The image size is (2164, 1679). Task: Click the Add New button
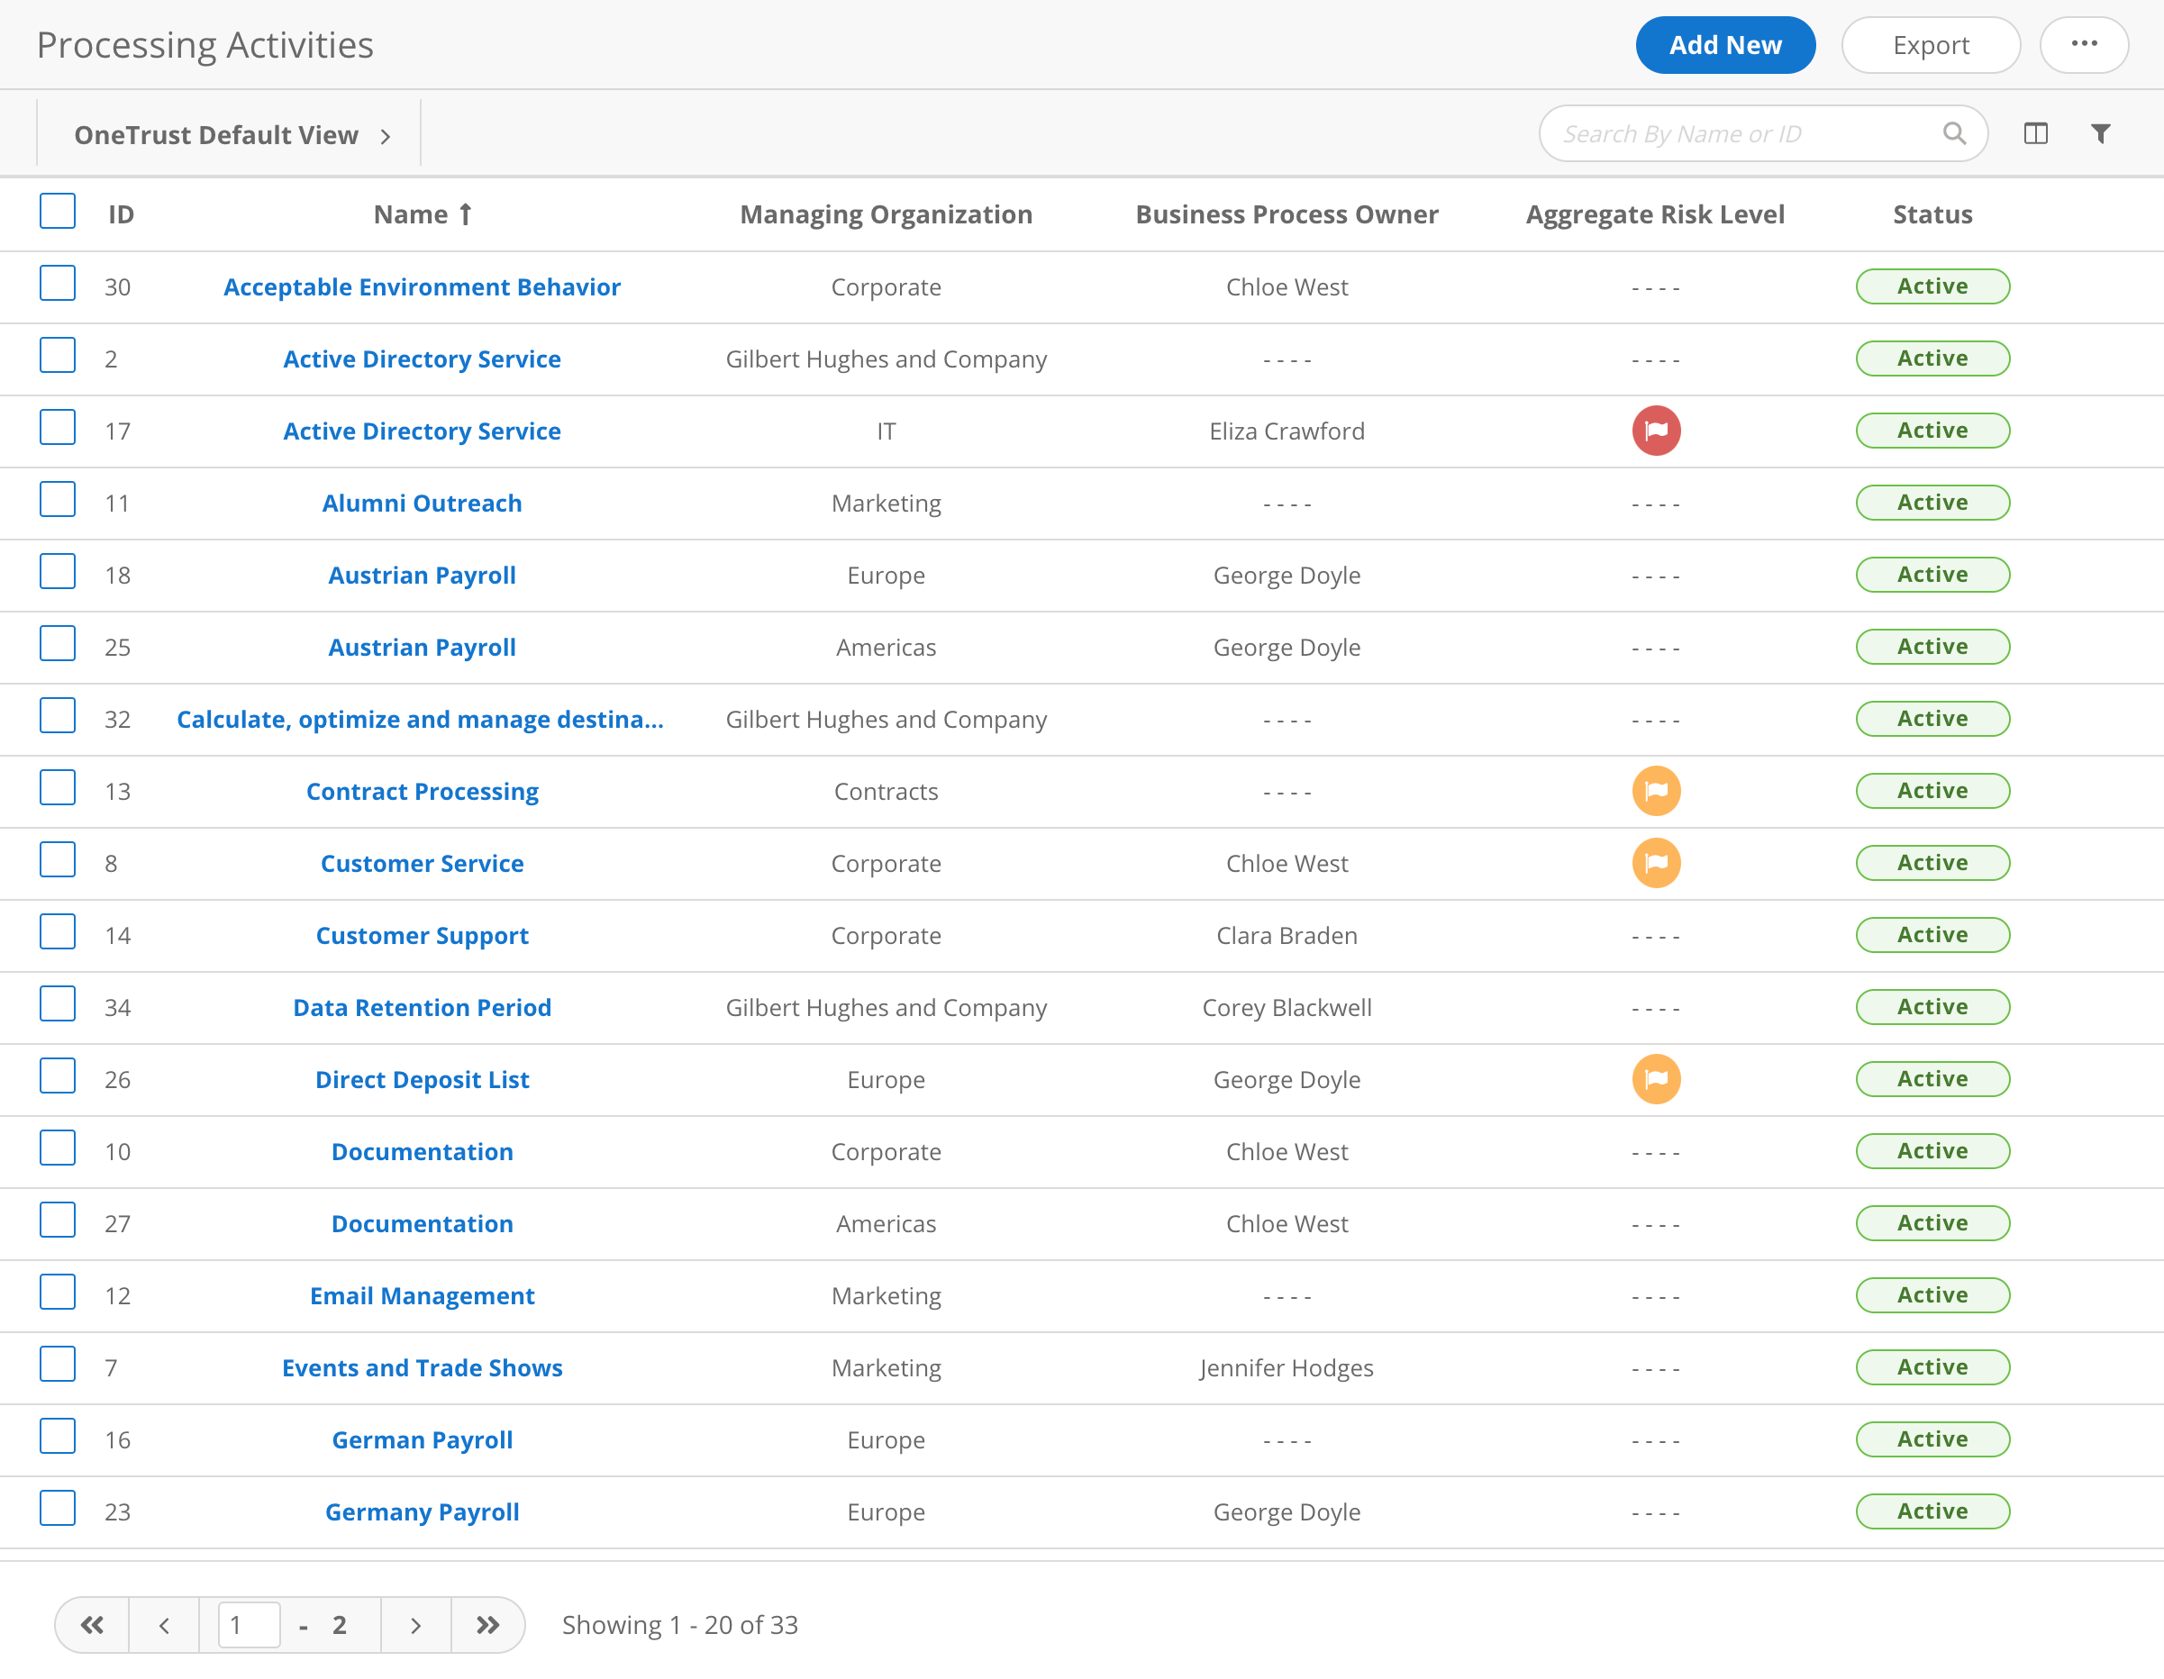pyautogui.click(x=1725, y=43)
